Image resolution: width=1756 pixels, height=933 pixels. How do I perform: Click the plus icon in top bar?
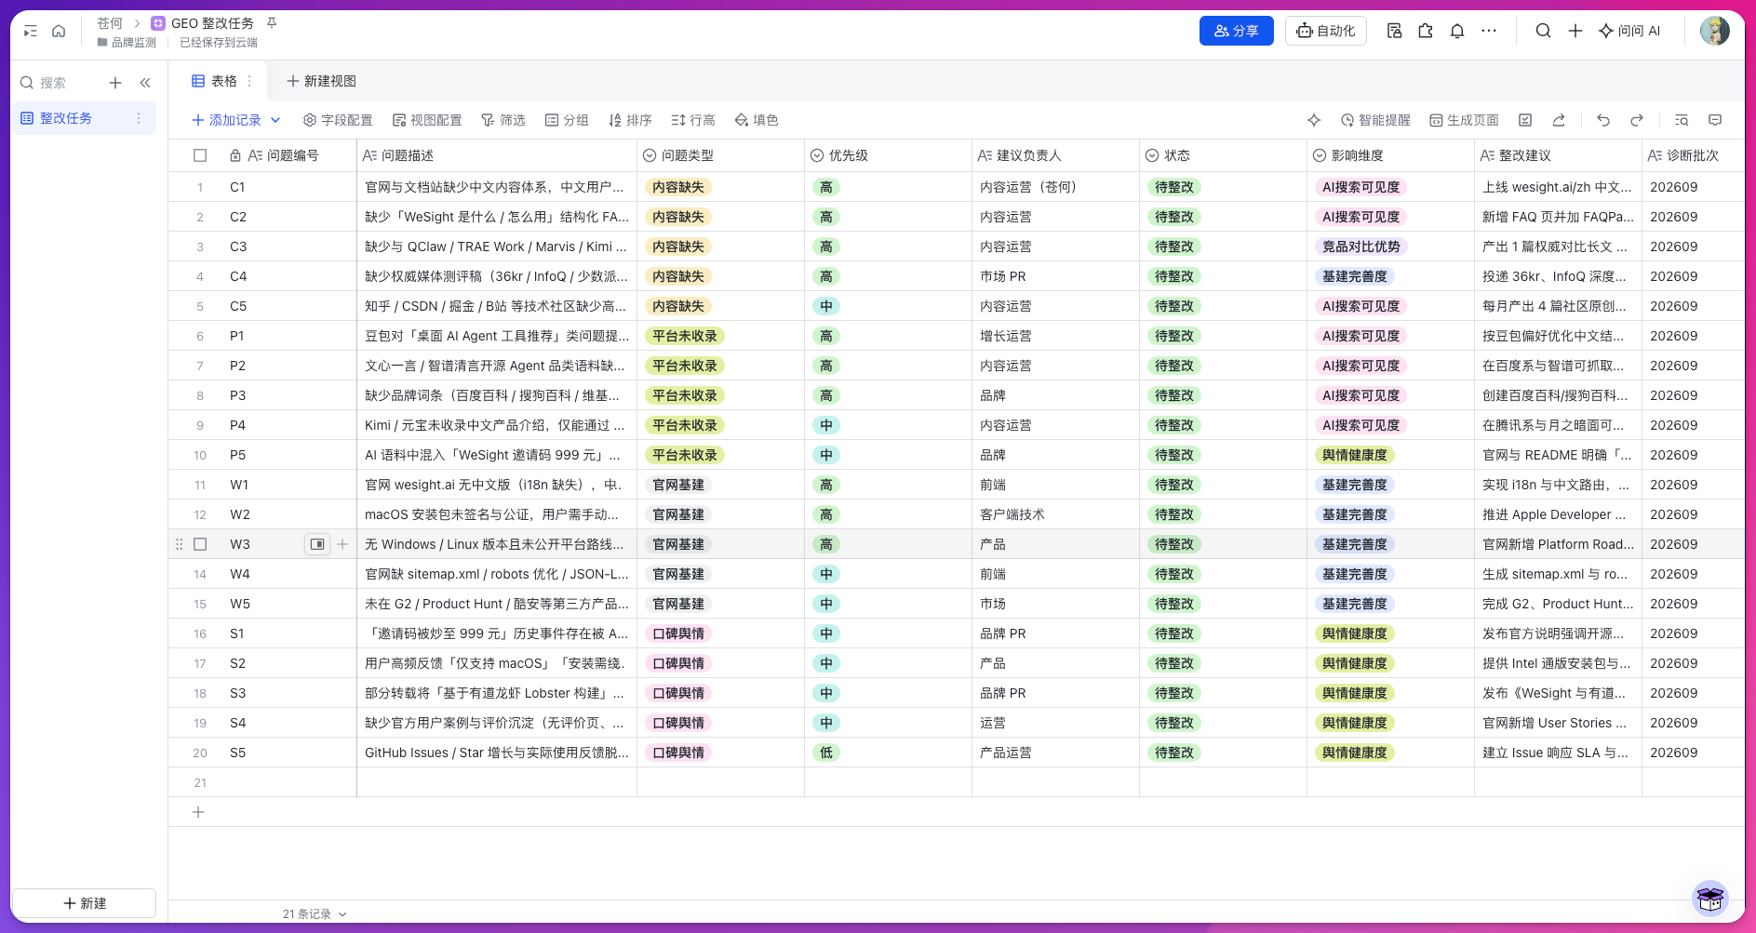pyautogui.click(x=1575, y=31)
